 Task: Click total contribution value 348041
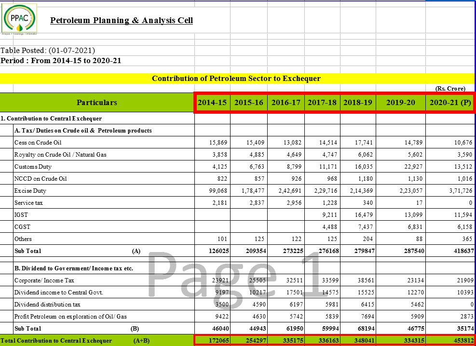pos(364,341)
